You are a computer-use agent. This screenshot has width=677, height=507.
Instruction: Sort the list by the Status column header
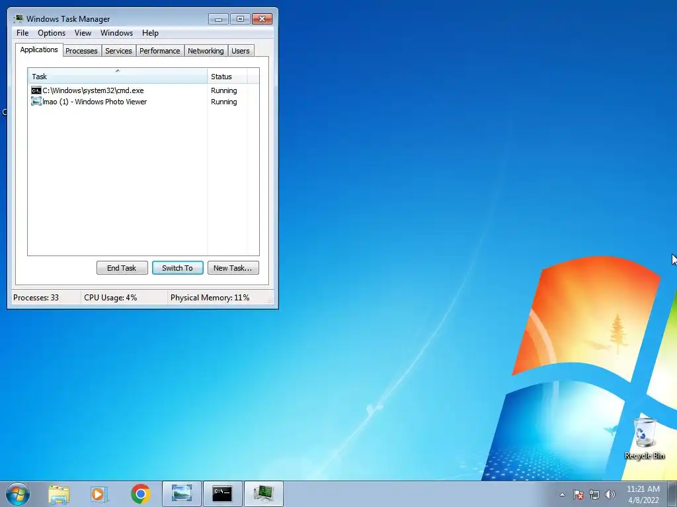coord(227,77)
